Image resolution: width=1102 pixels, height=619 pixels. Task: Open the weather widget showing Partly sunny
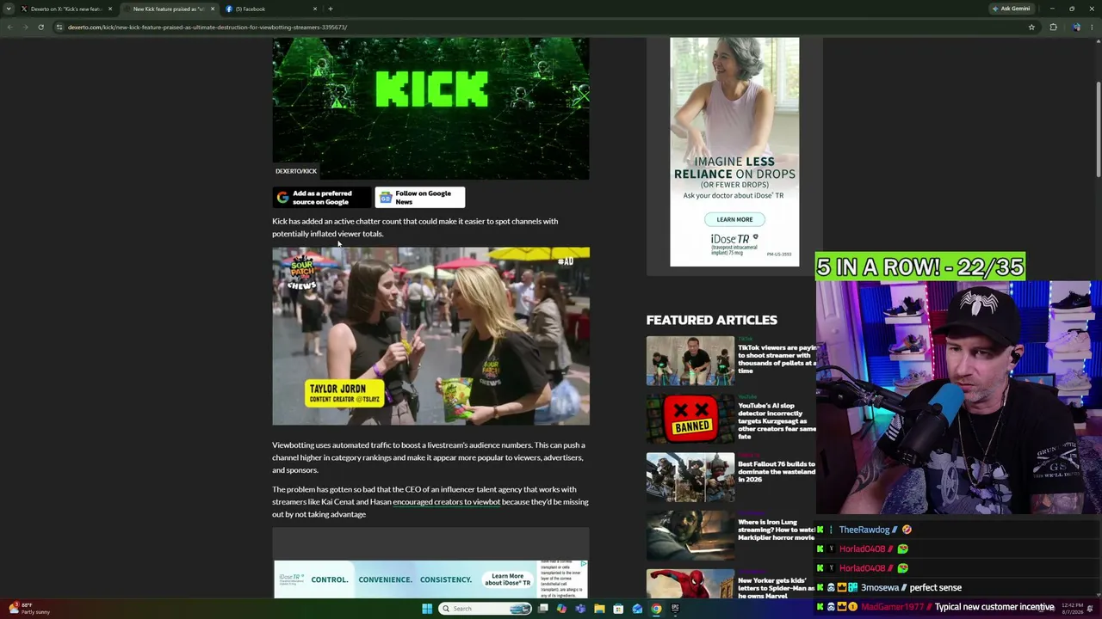(29, 609)
